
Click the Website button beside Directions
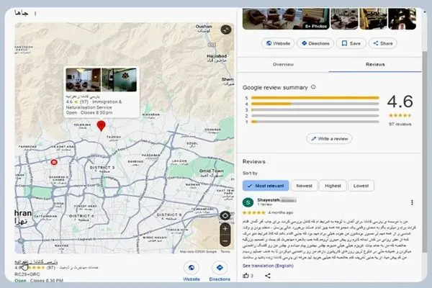(278, 43)
